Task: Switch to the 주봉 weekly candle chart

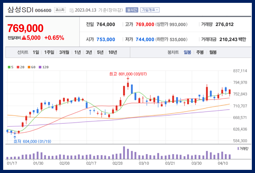Action: 200,52
